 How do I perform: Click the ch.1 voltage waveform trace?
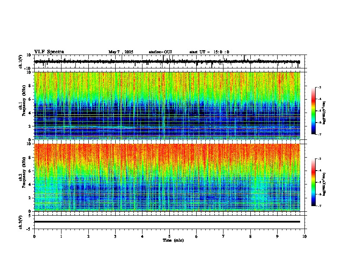(x=167, y=62)
